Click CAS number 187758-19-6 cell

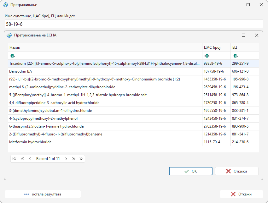coord(216,71)
